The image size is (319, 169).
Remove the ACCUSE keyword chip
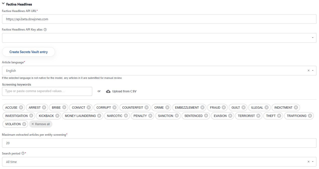(x=21, y=107)
